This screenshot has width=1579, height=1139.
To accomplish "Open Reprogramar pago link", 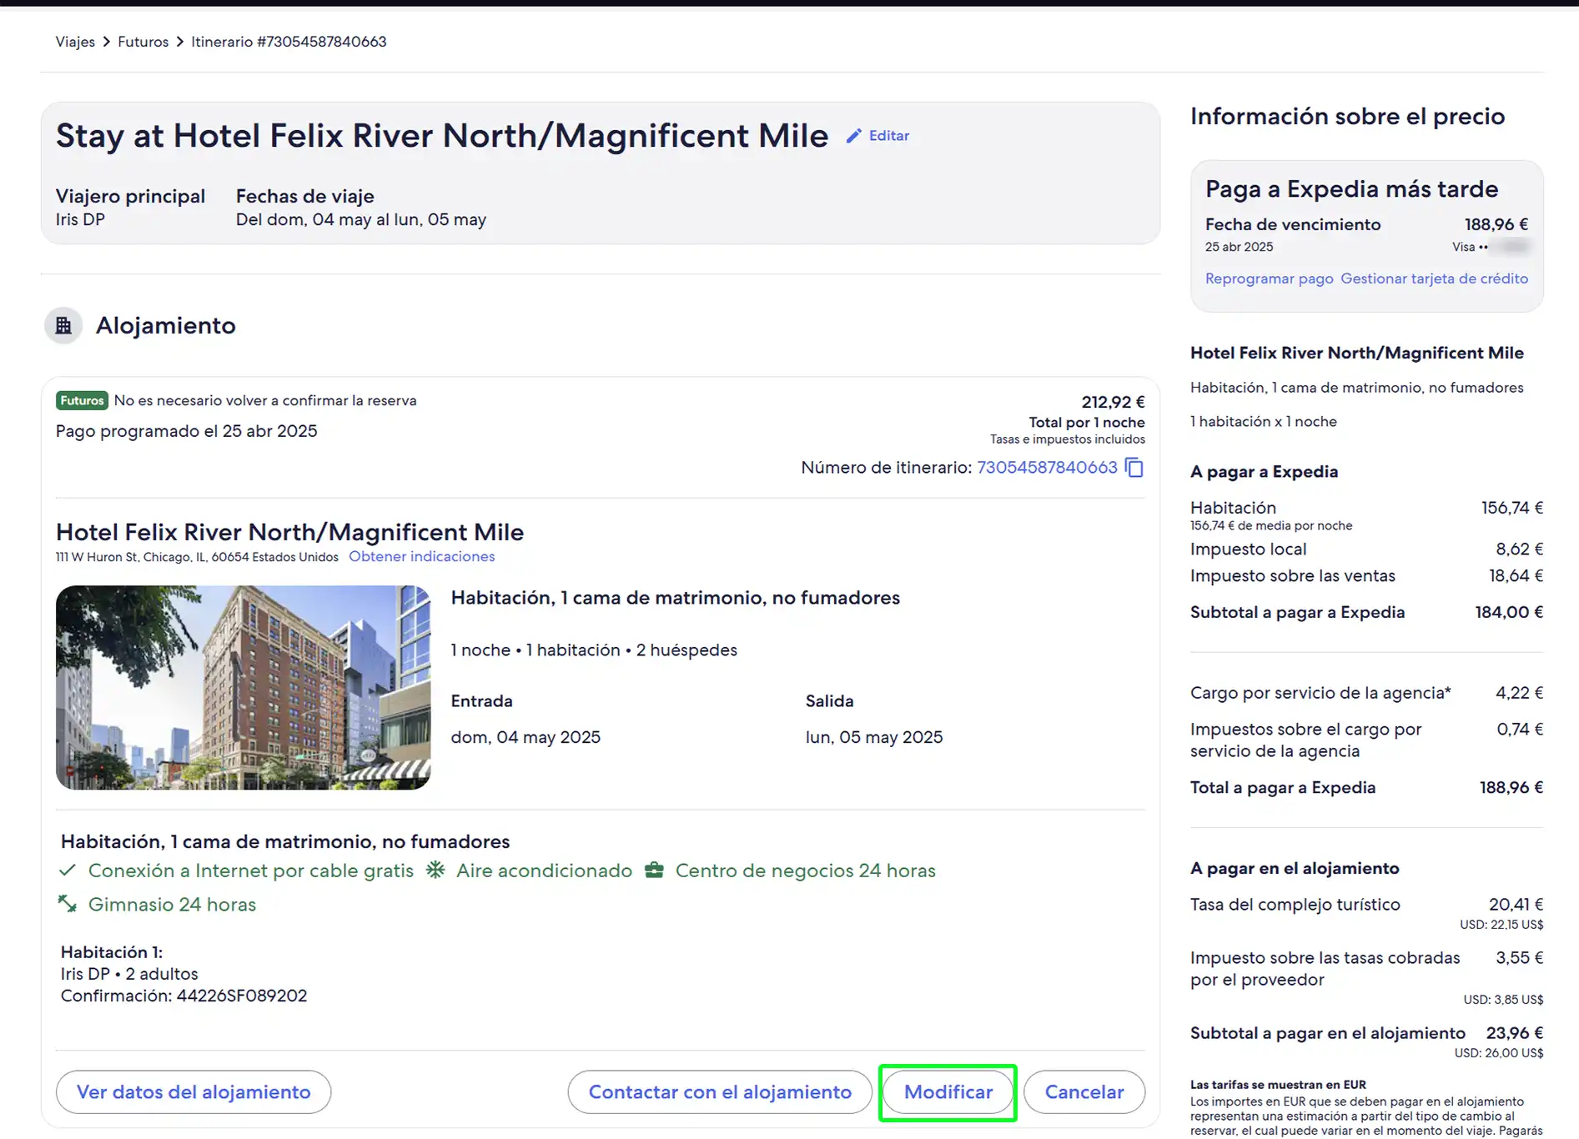I will point(1269,278).
